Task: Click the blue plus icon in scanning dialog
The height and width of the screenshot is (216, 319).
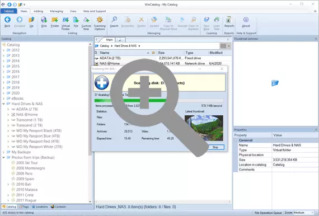Action: 102,83
